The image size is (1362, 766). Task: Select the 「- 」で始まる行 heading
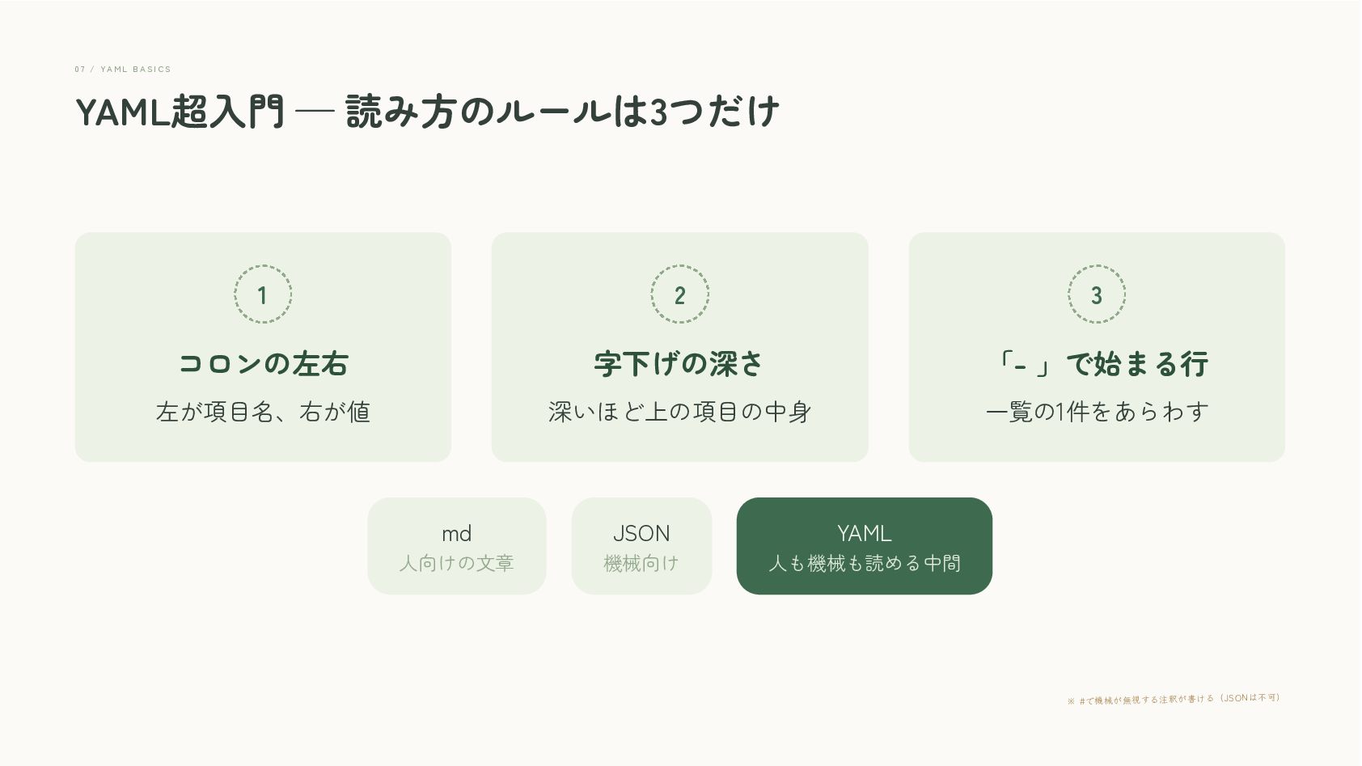click(1097, 364)
